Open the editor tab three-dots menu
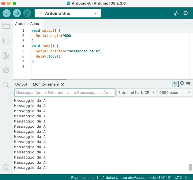 189,23
